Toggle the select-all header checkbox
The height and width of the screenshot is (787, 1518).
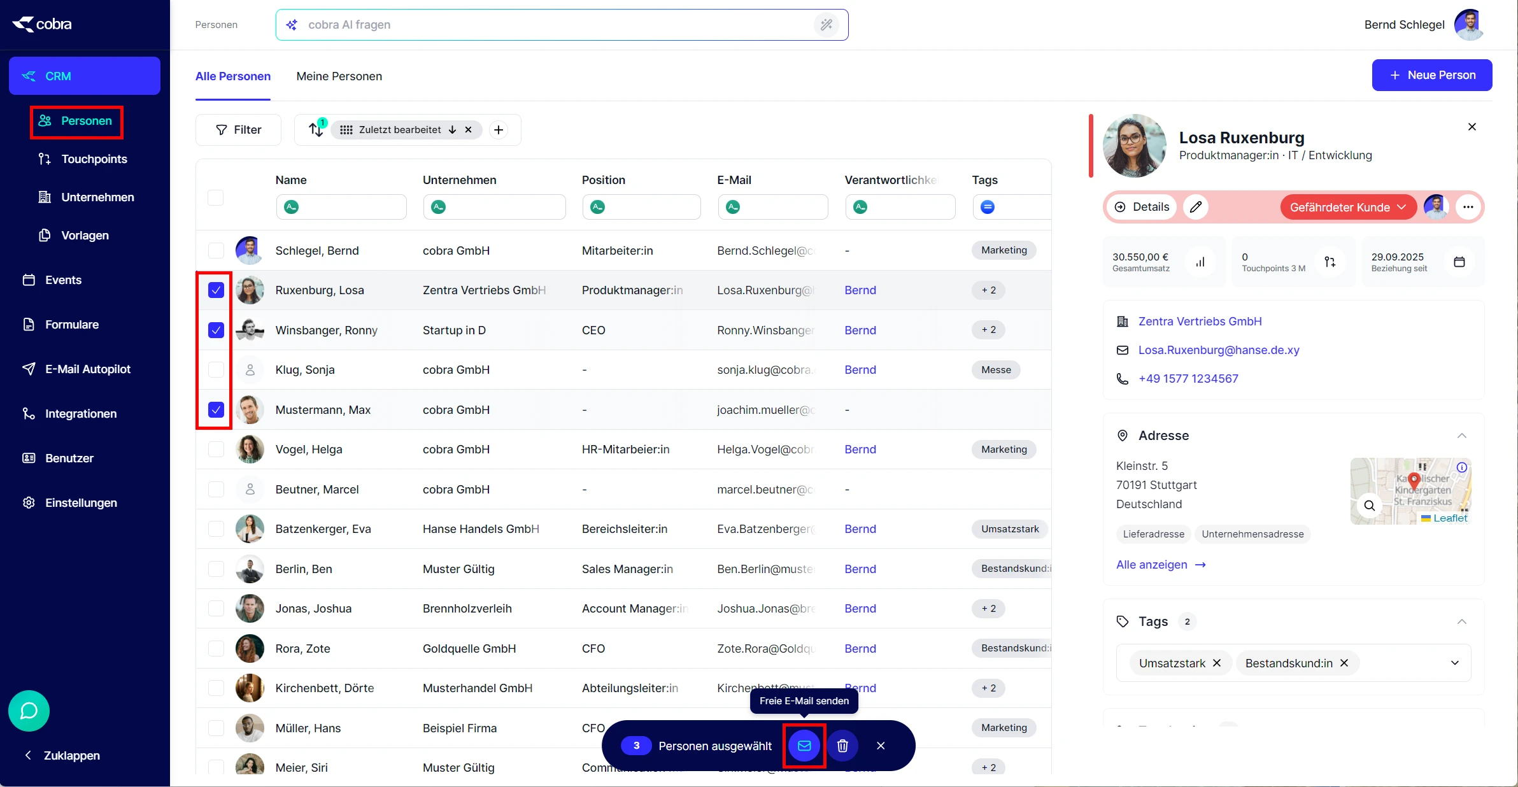pos(216,198)
